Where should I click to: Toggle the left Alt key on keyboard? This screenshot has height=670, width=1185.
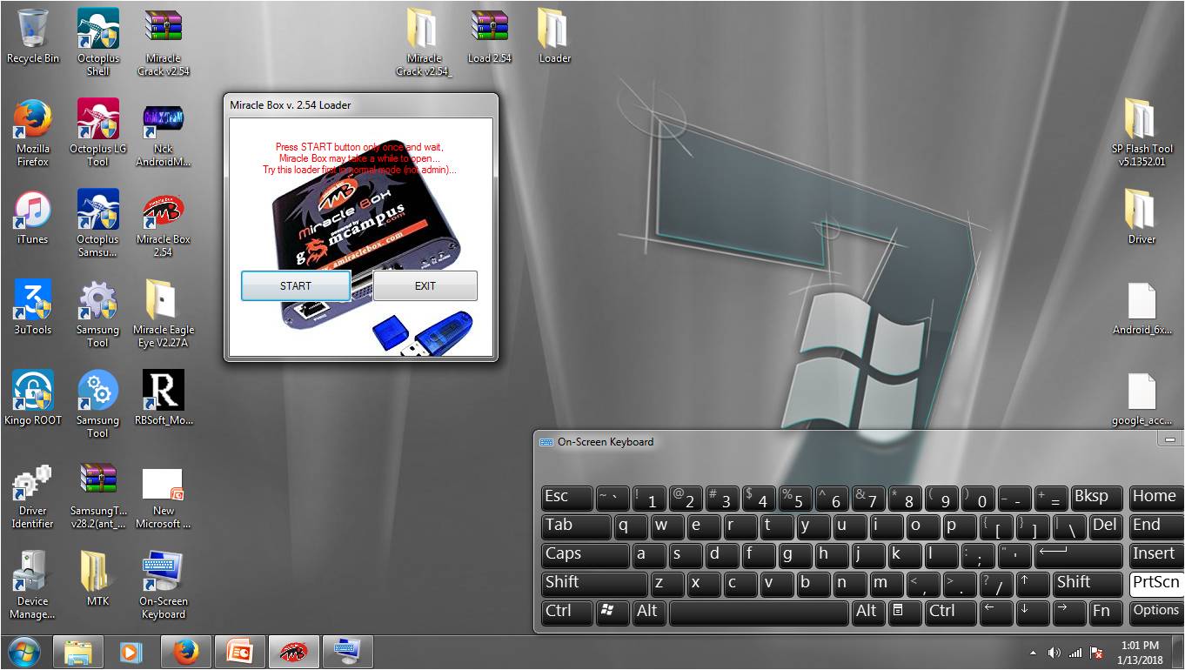click(x=649, y=613)
